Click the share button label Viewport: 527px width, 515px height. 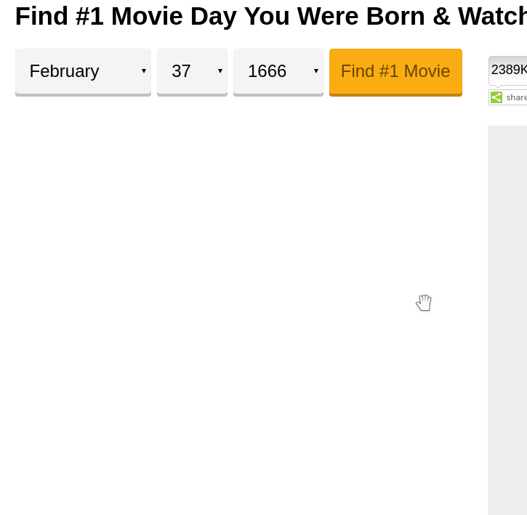(516, 97)
